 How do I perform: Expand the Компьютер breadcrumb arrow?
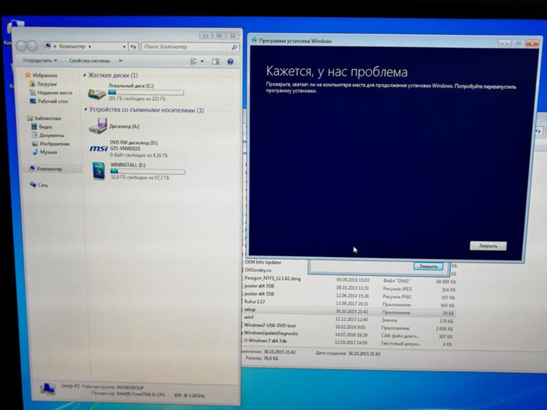(90, 46)
